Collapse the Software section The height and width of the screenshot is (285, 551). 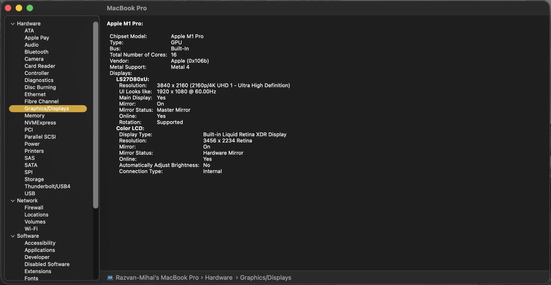click(x=13, y=236)
